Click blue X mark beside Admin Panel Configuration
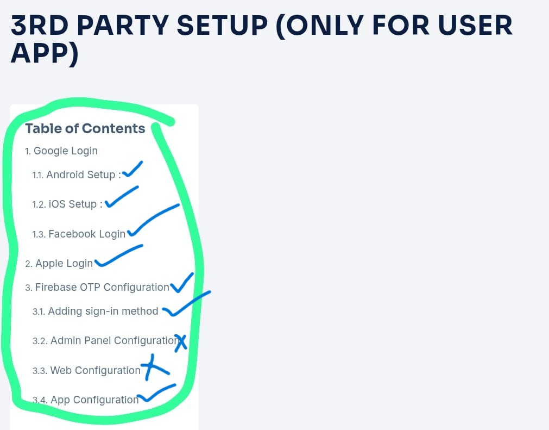Screen dimensions: 549x430 [x=181, y=342]
